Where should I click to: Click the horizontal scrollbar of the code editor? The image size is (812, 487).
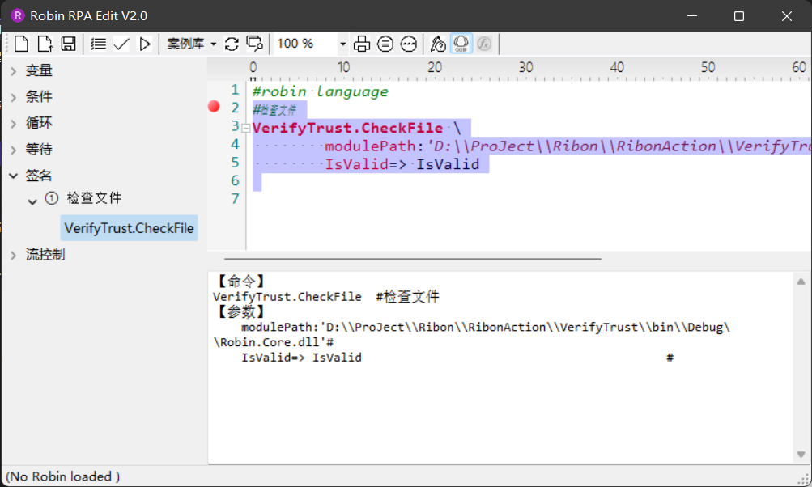coord(413,259)
